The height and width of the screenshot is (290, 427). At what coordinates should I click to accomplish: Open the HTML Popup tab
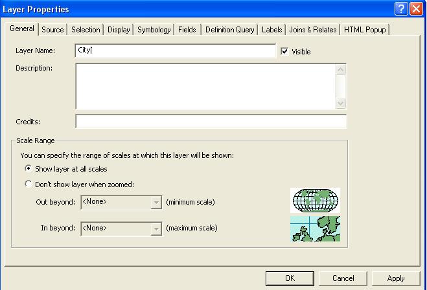(365, 30)
